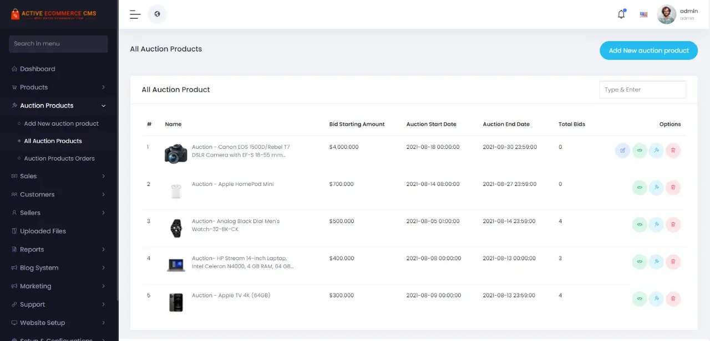Go to Uploaded Files in sidebar
The image size is (710, 341).
pyautogui.click(x=43, y=231)
